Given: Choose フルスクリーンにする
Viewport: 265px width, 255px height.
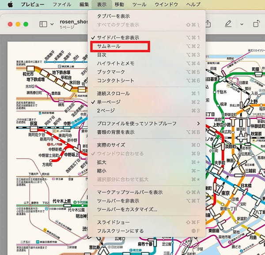Looking at the screenshot, I should (x=147, y=231).
